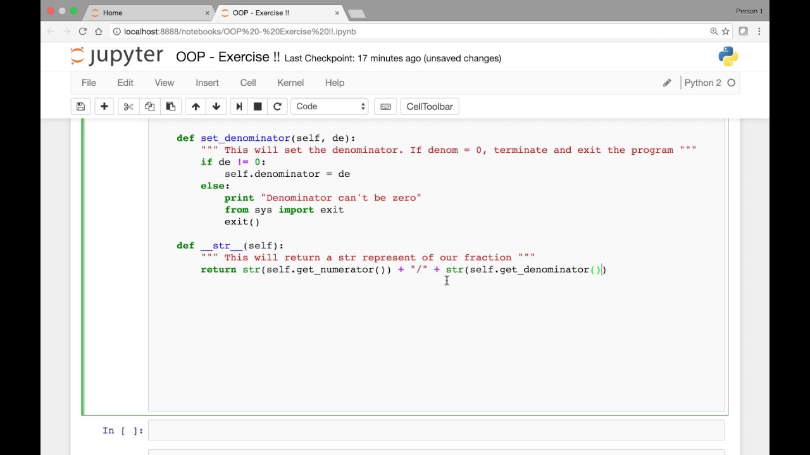810x455 pixels.
Task: Click the 'self.denominator = de' line
Action: click(287, 174)
